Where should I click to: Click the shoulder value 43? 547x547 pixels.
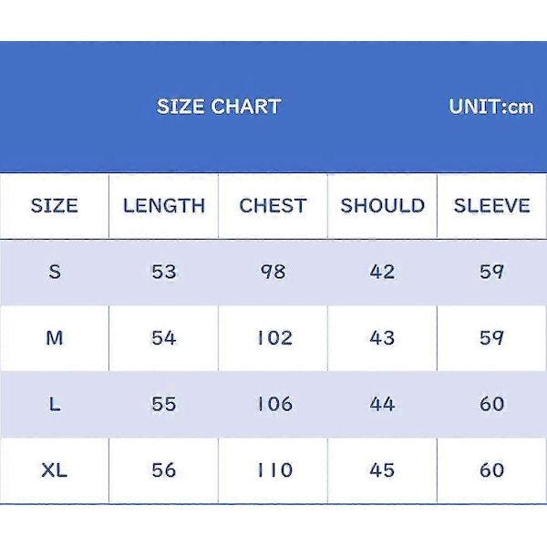point(382,338)
